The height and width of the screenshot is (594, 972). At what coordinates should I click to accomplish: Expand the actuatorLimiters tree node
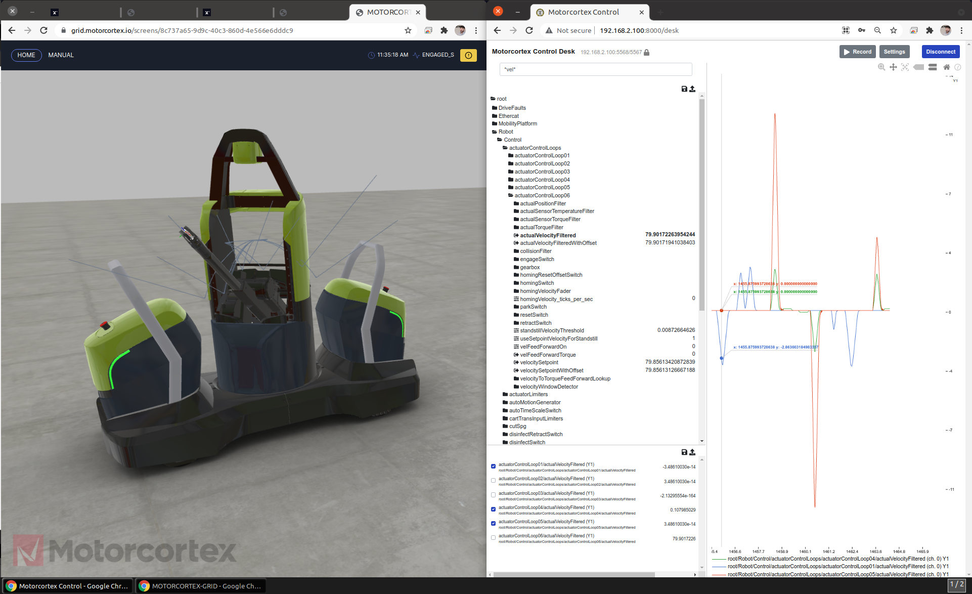pos(528,394)
